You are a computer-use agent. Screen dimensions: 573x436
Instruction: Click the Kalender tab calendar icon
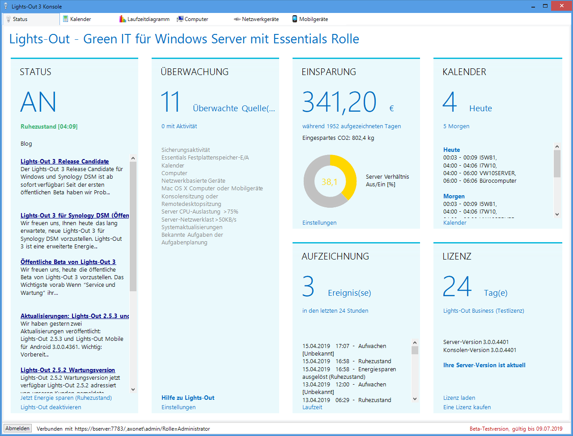coord(65,19)
